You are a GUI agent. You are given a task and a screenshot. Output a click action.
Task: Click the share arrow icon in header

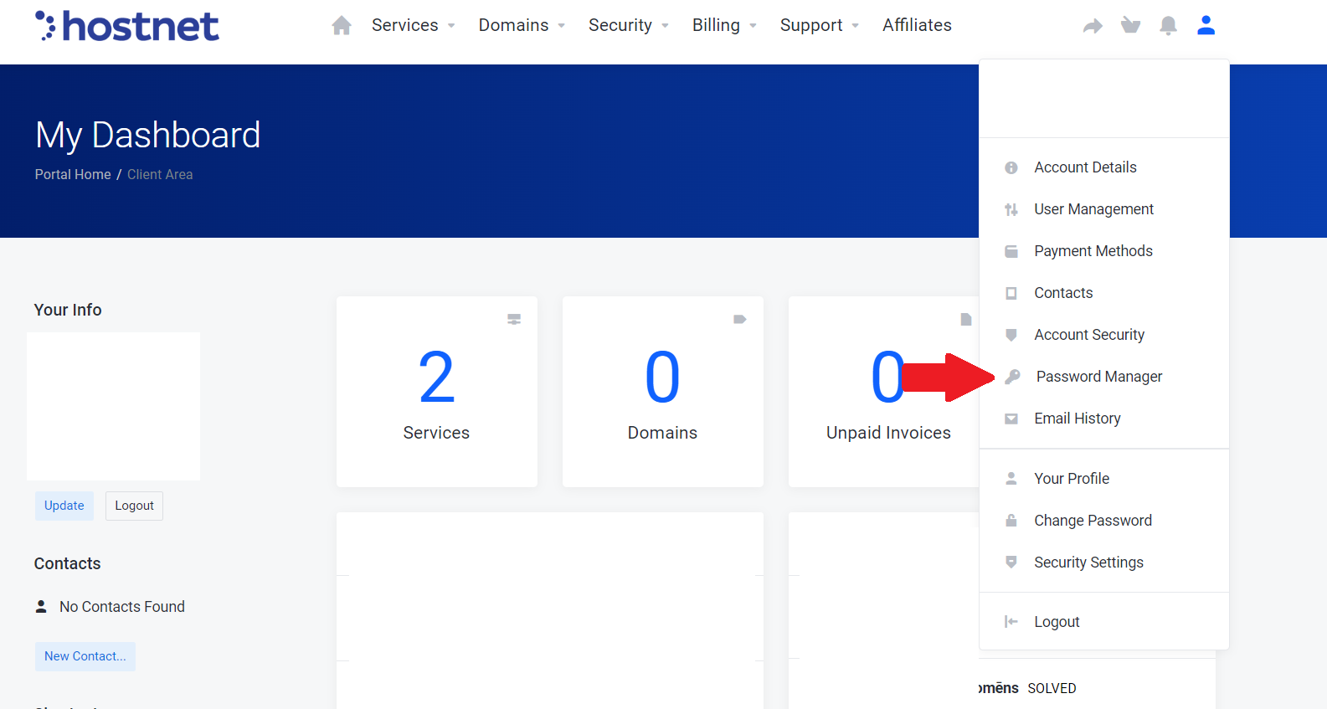point(1093,26)
